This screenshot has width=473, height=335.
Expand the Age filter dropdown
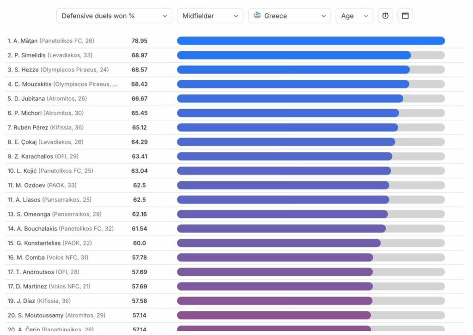[x=354, y=16]
